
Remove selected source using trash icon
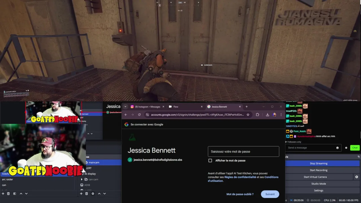(87, 194)
